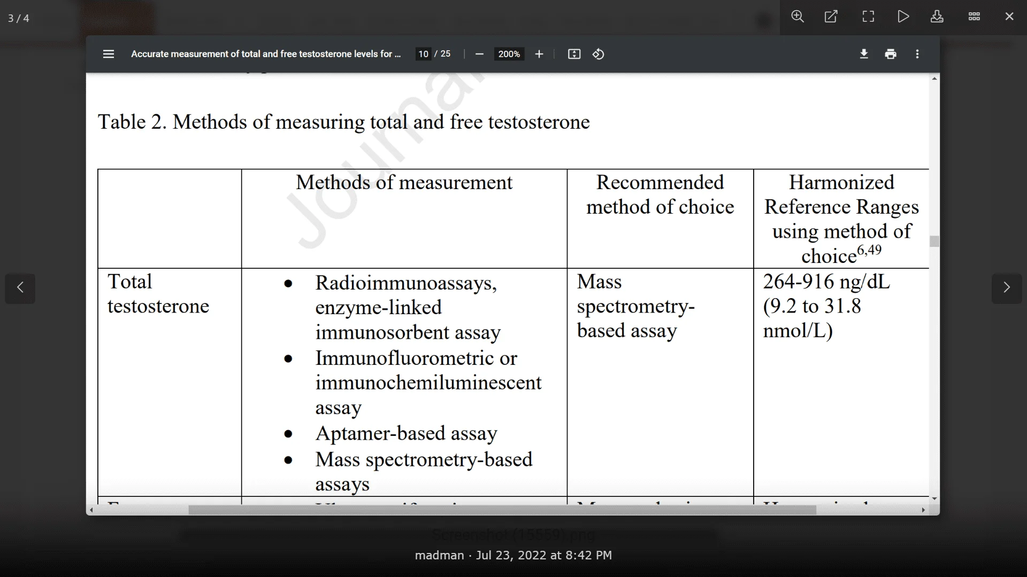Start the slideshow play button

903,17
